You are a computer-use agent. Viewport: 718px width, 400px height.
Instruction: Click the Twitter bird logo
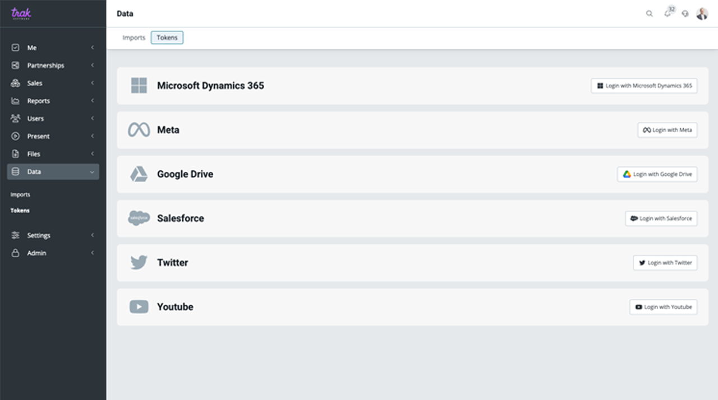point(139,262)
